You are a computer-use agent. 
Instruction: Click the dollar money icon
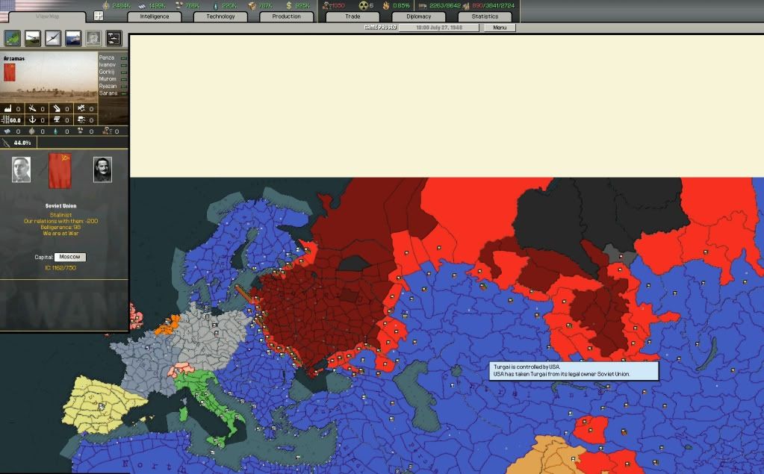[x=288, y=5]
